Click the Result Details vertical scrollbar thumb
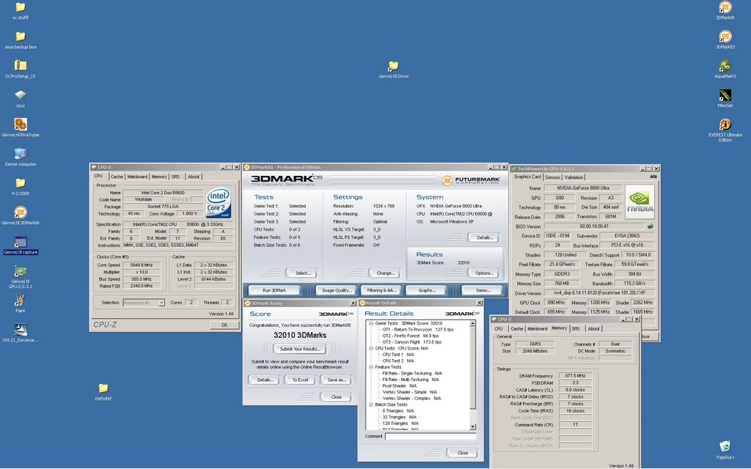This screenshot has width=751, height=469. point(473,368)
